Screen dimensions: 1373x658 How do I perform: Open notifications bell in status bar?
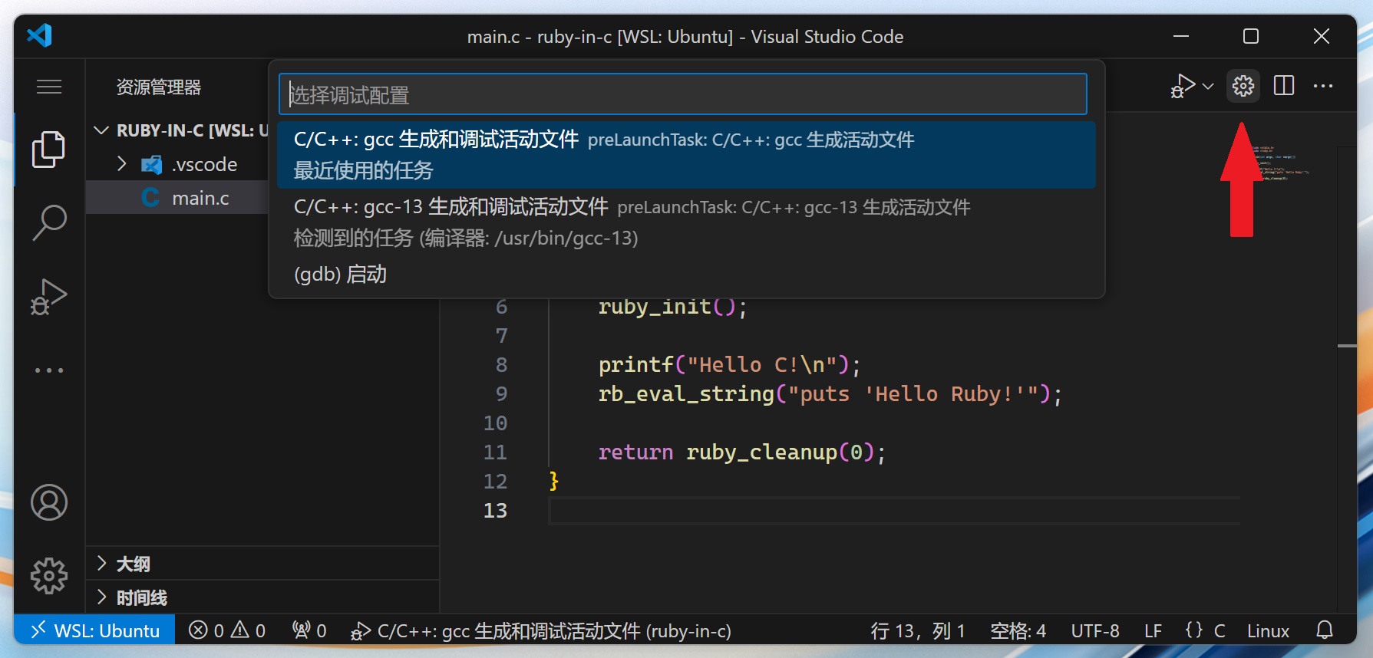click(1325, 630)
